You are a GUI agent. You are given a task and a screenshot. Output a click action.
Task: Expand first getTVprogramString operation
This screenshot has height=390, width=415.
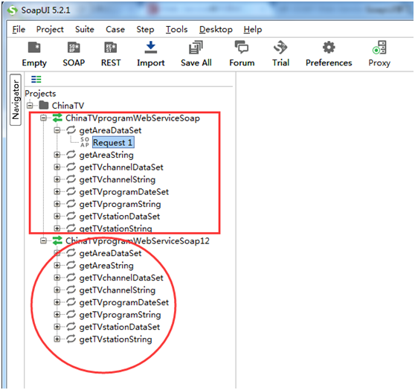57,204
